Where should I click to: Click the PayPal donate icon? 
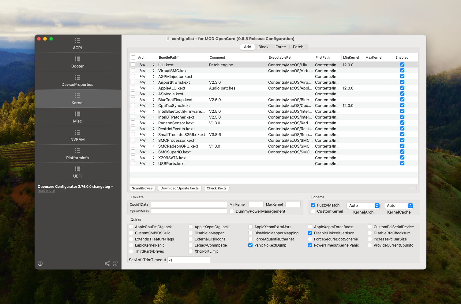pyautogui.click(x=115, y=263)
